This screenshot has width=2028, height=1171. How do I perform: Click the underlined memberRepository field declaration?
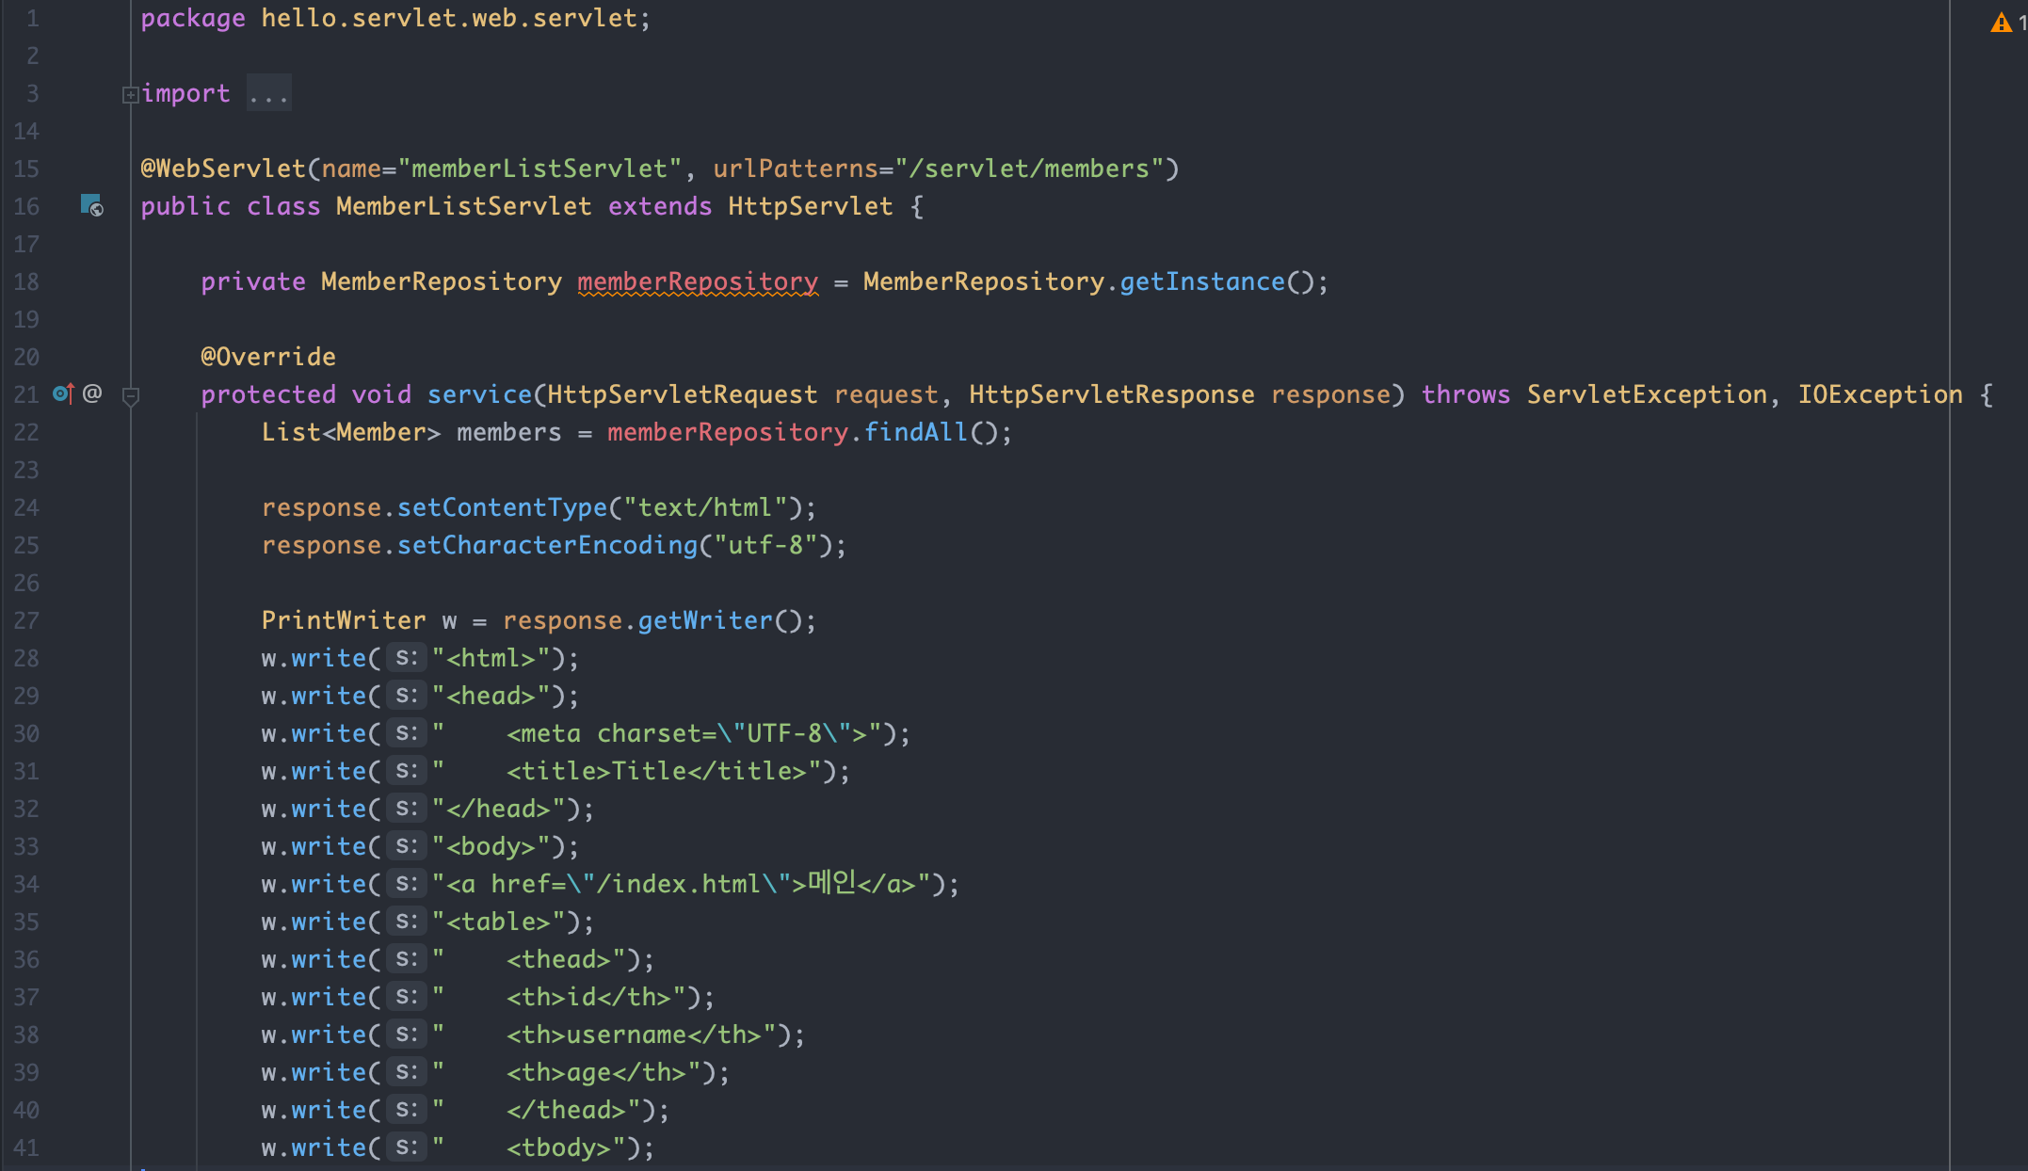click(698, 281)
